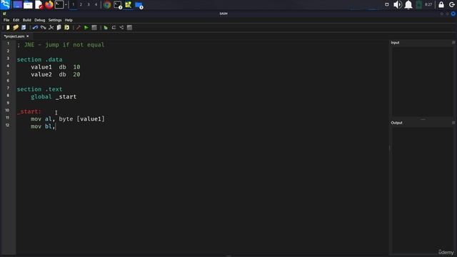Select the project.asm tab
This screenshot has width=457, height=257.
14,36
